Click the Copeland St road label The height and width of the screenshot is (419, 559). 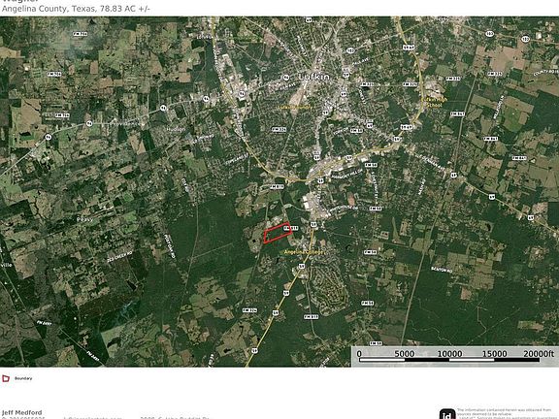[x=237, y=159]
